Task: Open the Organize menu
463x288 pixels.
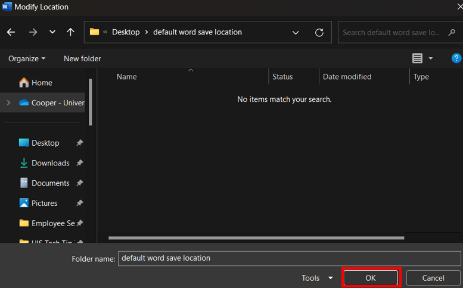Action: (27, 58)
